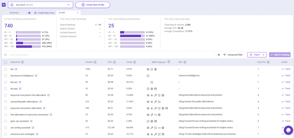
Task: Open external link icon for 'answerthepublic alternatives'
Action: [40, 102]
